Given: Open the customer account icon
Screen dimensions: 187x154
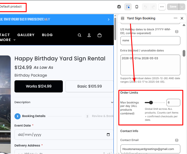Looking at the screenshot, I should click(89, 35).
